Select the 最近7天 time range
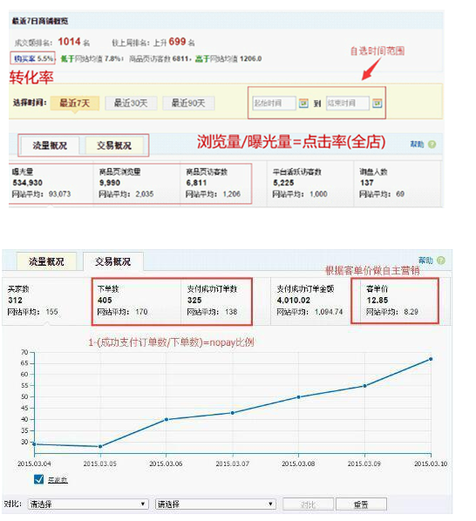Viewport: 476px width, 521px height. click(75, 103)
